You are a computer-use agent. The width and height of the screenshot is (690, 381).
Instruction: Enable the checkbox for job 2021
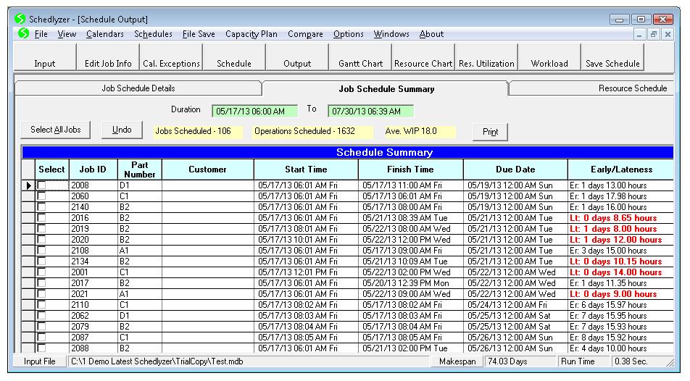coord(42,295)
